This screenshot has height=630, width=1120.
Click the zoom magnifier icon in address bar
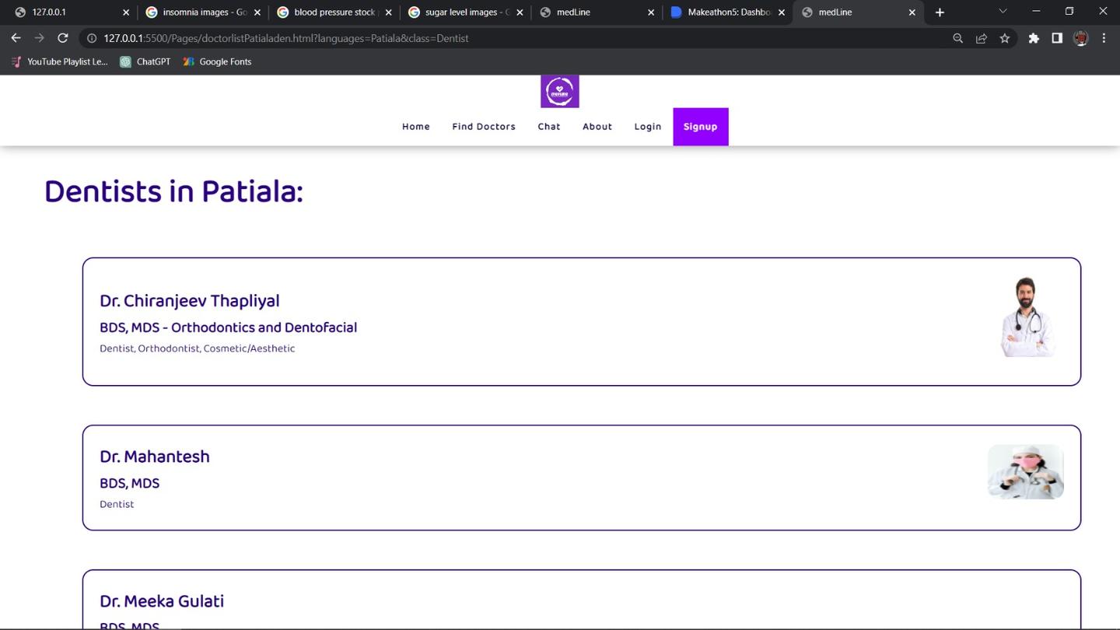(x=958, y=38)
